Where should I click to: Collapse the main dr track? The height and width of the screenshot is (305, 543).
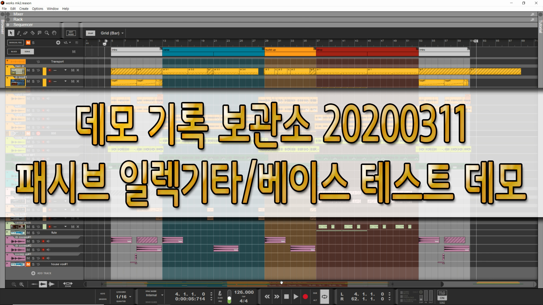(7, 66)
